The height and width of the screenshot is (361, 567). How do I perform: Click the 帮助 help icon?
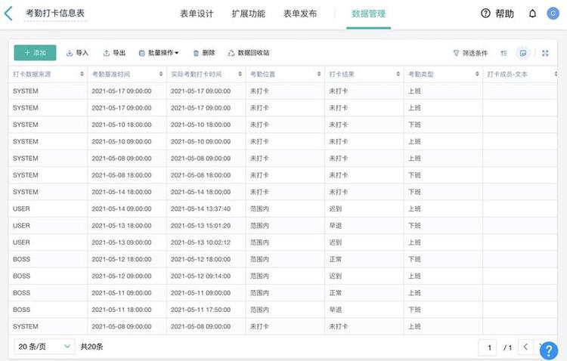point(485,14)
